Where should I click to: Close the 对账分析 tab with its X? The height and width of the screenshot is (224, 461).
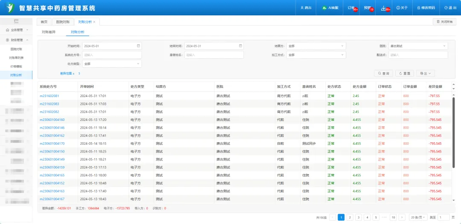94,22
